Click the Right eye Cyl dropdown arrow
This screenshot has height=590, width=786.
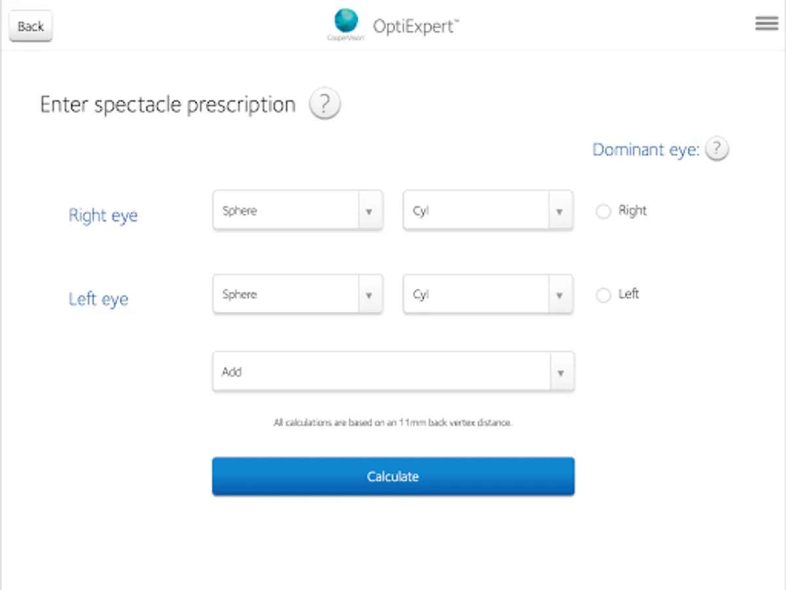[559, 211]
